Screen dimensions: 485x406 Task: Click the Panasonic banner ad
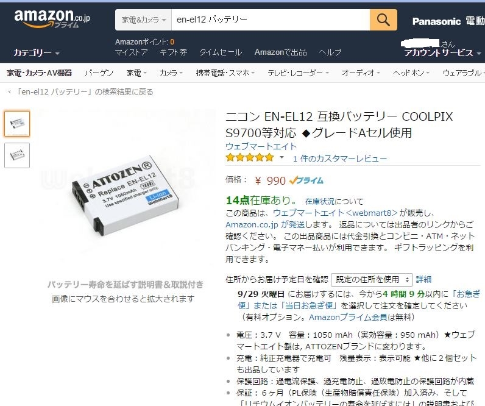(448, 21)
